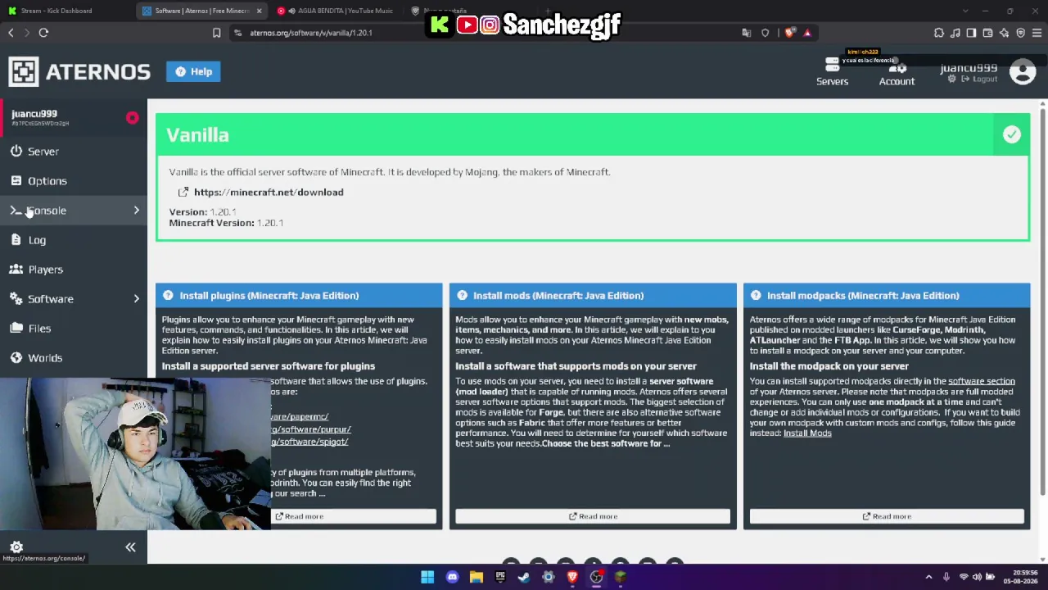Open the Help page button
The width and height of the screenshot is (1048, 590).
point(193,71)
